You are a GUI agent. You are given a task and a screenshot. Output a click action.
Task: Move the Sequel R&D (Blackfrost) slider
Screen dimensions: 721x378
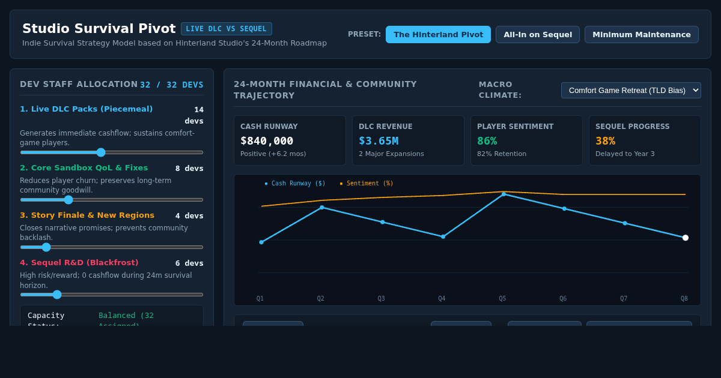point(112,295)
